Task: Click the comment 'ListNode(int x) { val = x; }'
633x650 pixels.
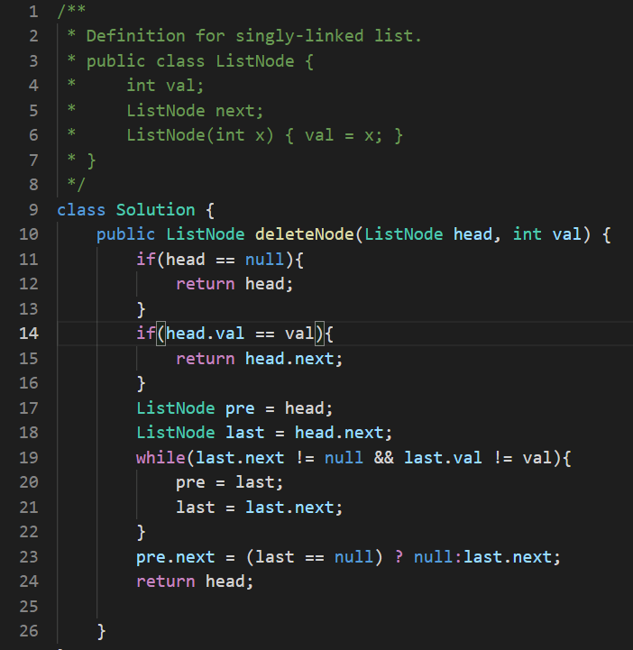Action: [x=264, y=135]
